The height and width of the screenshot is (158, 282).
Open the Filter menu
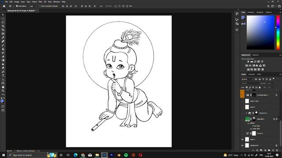(x=40, y=2)
